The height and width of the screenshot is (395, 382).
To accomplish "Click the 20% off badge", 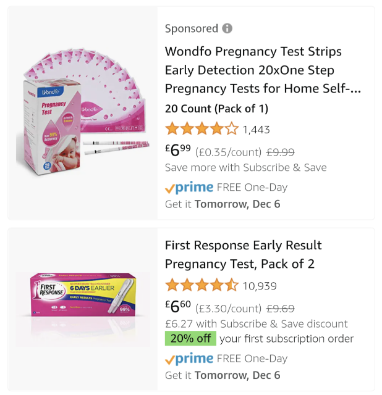I will 190,339.
